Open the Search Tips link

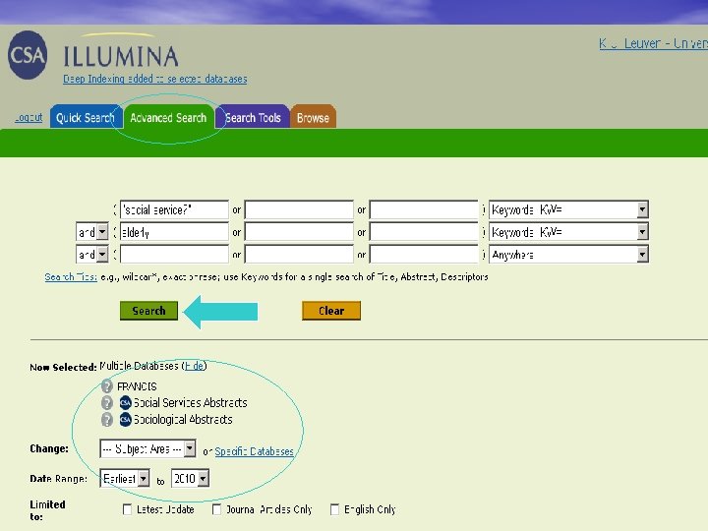[x=71, y=276]
